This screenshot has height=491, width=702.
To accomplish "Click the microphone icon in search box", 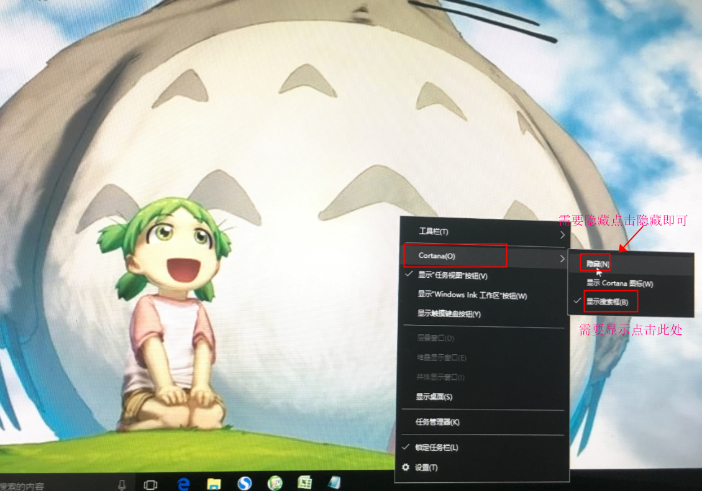I will click(x=121, y=485).
